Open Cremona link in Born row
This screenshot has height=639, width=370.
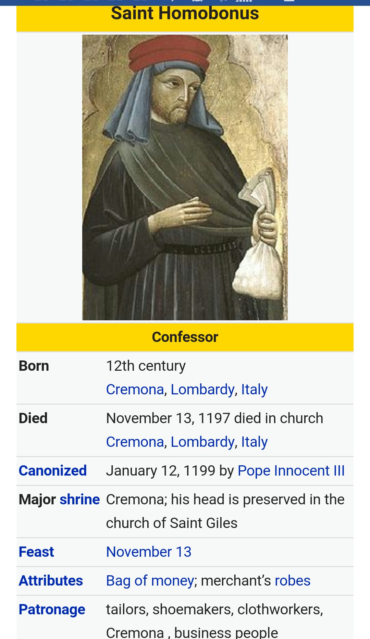(135, 390)
